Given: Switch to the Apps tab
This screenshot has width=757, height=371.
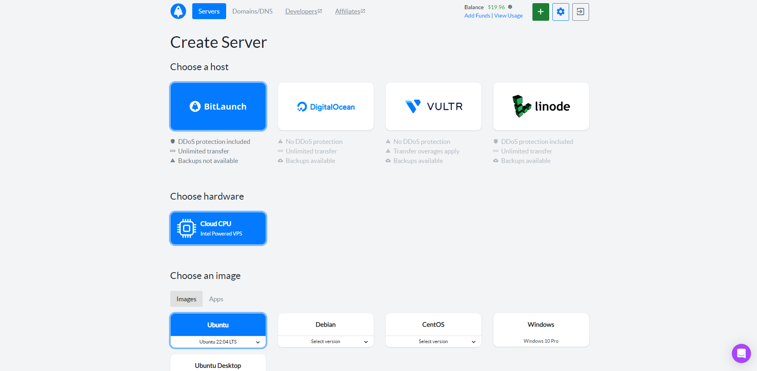Looking at the screenshot, I should point(216,299).
